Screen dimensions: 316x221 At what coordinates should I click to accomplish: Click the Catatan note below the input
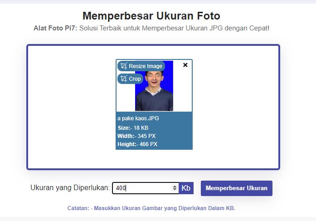pyautogui.click(x=151, y=208)
